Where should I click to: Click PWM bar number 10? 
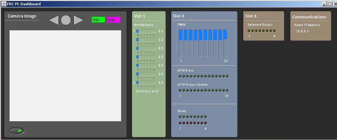tap(225, 43)
